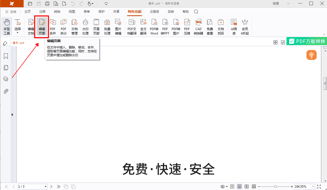
Task: Switch to the 云服务 ribbon tab
Action: point(154,12)
